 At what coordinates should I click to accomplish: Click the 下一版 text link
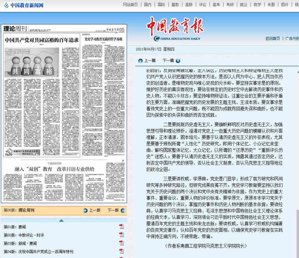(x=113, y=210)
